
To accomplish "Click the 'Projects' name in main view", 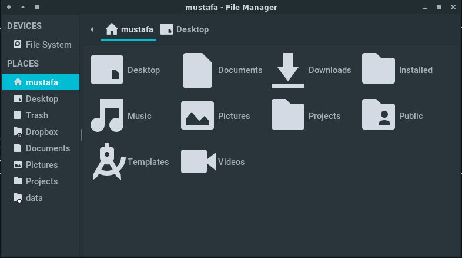I will pyautogui.click(x=324, y=116).
